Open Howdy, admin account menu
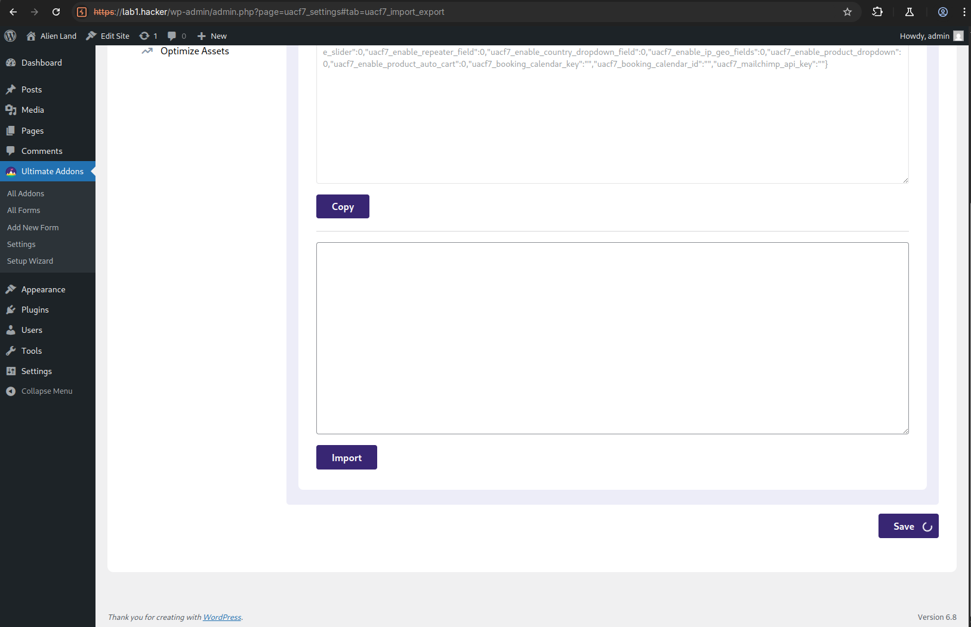The height and width of the screenshot is (627, 971). (x=931, y=36)
